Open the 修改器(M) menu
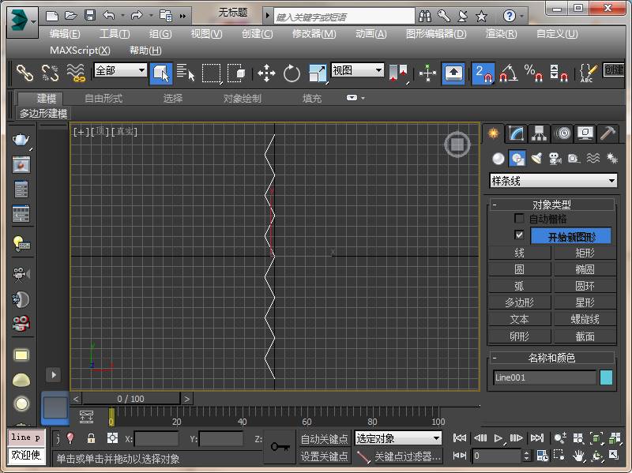632x473 pixels. click(x=314, y=34)
